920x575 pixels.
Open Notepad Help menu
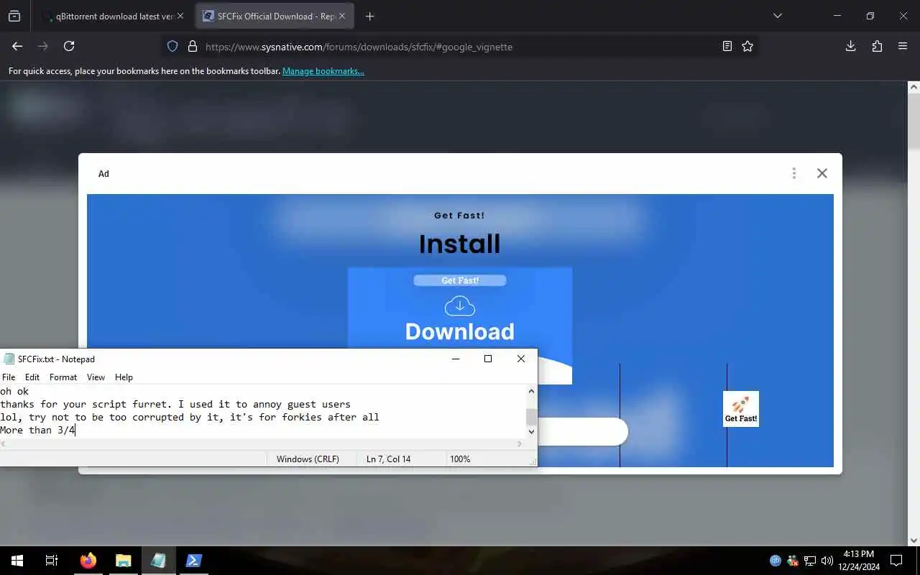tap(124, 377)
